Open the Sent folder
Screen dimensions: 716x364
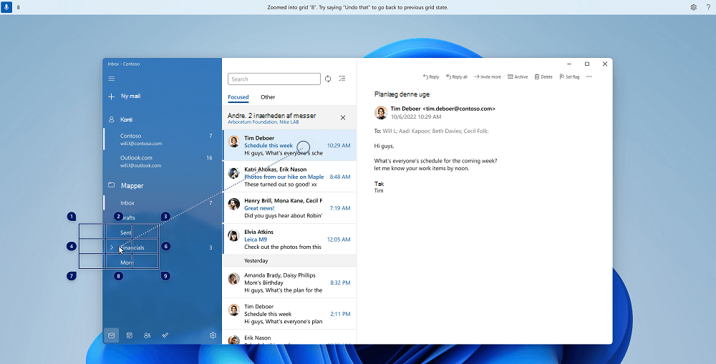click(x=162, y=232)
